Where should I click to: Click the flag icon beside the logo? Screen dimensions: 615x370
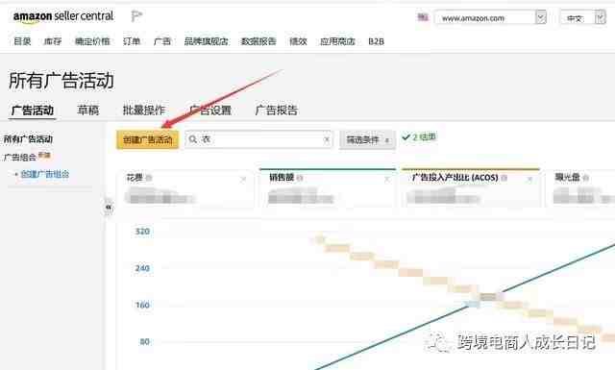136,16
